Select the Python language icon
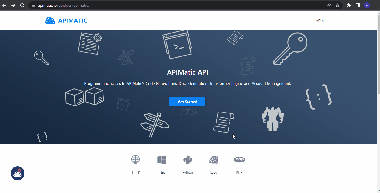 click(187, 159)
